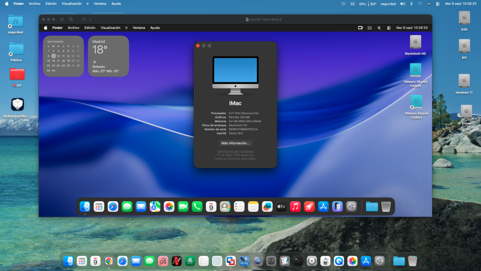Open Finder in the VM dock
The height and width of the screenshot is (271, 481).
85,206
